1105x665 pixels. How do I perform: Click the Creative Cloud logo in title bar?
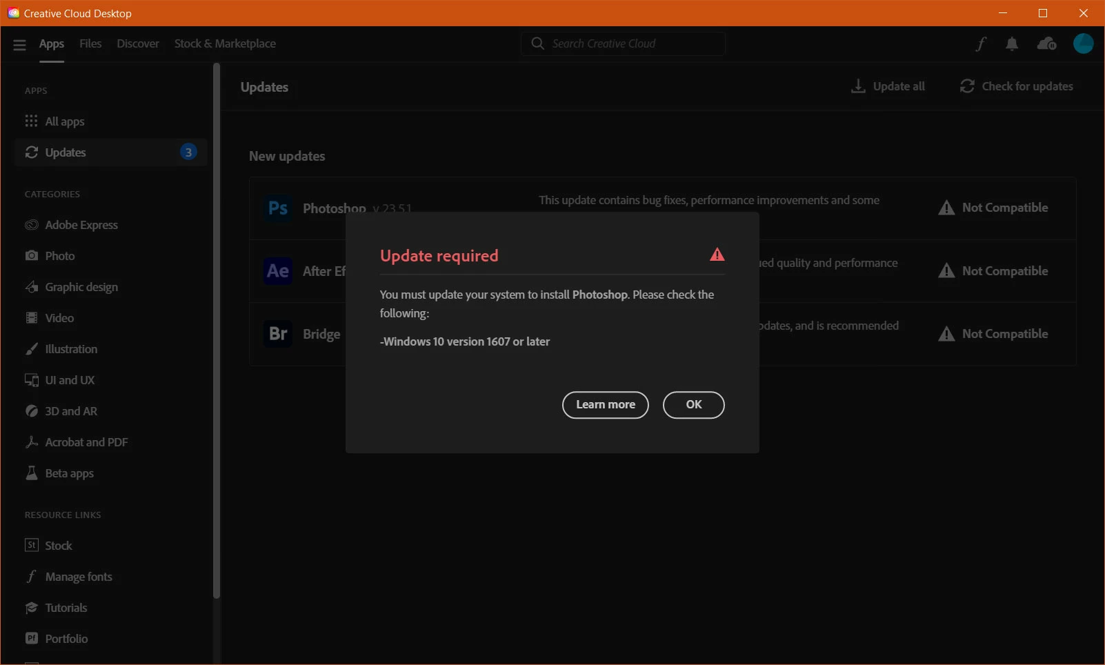13,13
